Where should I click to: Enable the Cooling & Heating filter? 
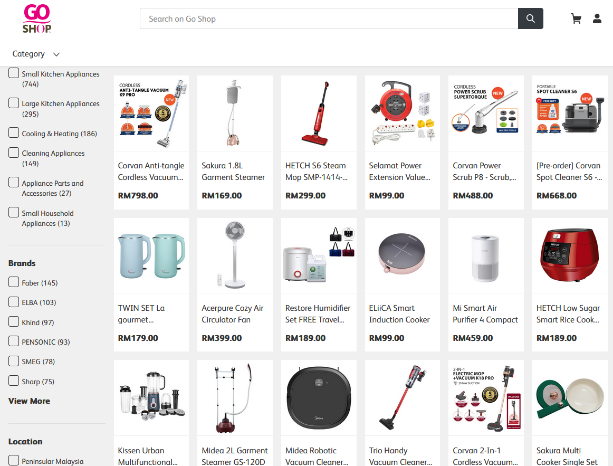pos(14,133)
